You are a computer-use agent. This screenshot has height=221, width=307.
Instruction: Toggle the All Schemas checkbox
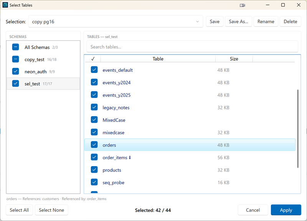click(15, 47)
